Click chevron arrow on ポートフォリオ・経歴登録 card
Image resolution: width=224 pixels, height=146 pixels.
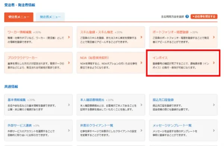pos(214,37)
